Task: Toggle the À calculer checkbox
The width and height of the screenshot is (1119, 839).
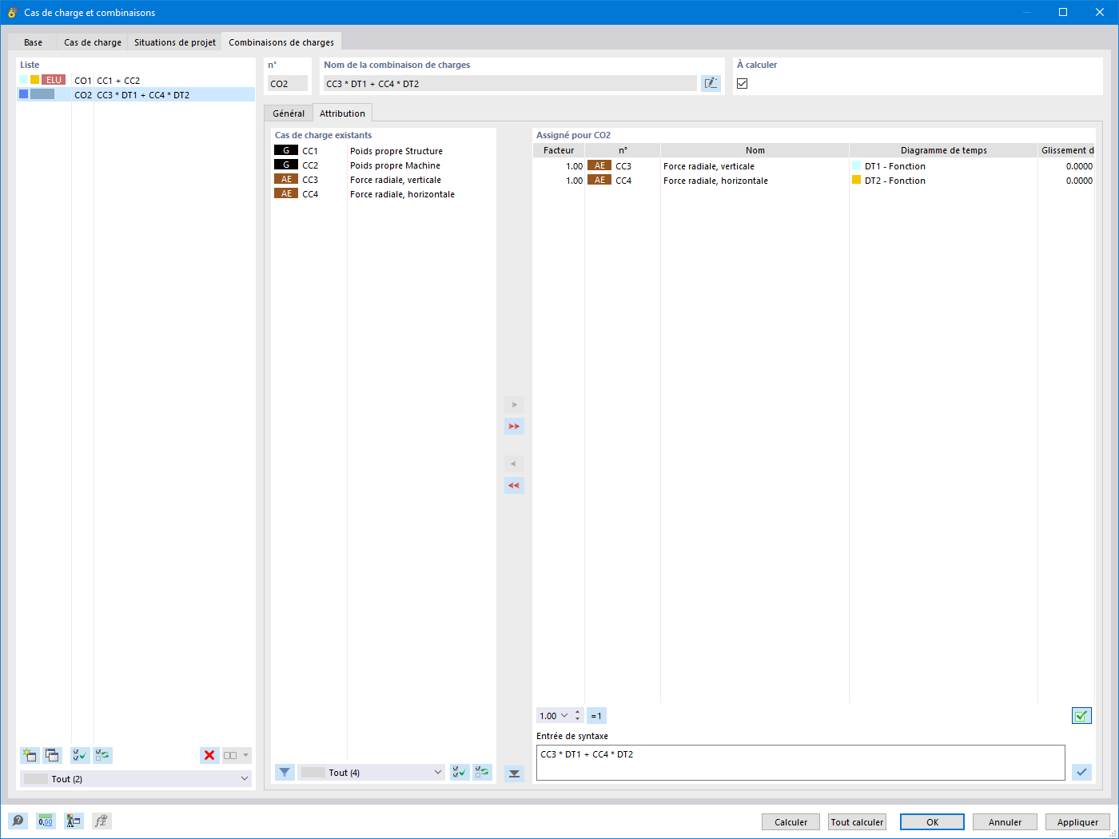Action: (x=743, y=83)
